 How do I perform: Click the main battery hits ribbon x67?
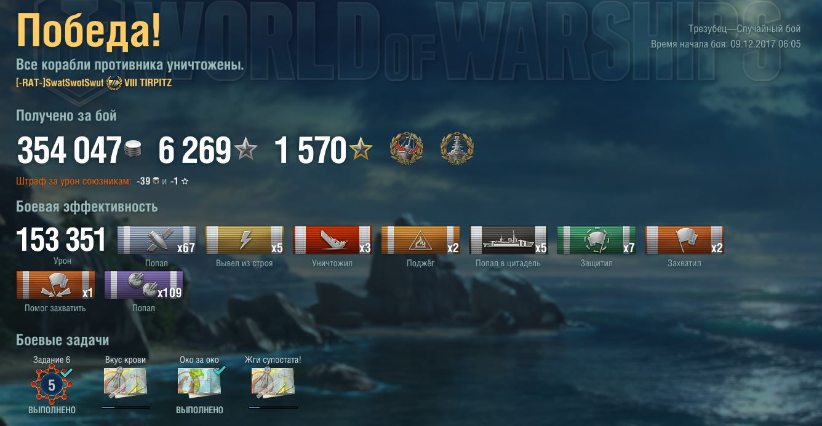tap(156, 240)
